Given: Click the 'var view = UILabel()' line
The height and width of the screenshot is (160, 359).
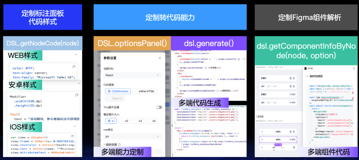Looking at the screenshot, I should (29, 137).
